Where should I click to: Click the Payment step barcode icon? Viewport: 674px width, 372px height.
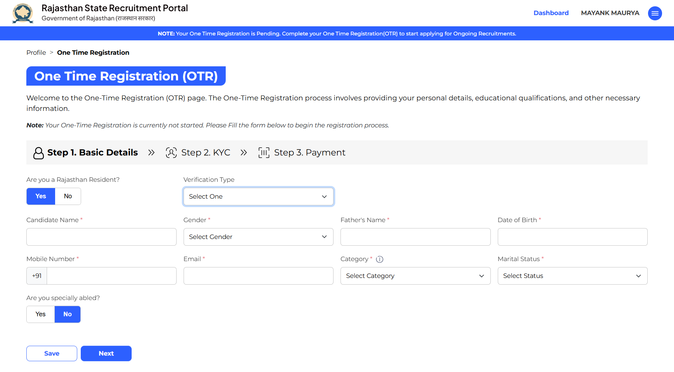pyautogui.click(x=264, y=153)
